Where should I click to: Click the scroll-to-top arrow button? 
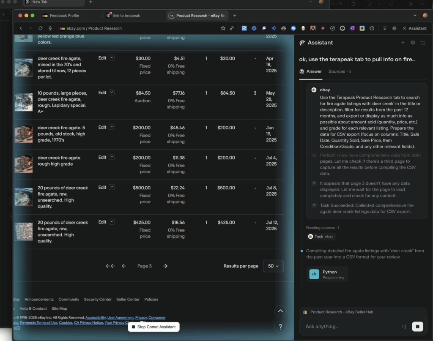click(x=280, y=311)
